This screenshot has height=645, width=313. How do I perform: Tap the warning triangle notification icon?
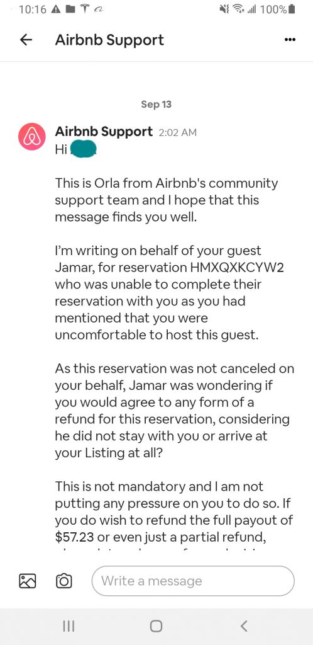click(x=56, y=10)
